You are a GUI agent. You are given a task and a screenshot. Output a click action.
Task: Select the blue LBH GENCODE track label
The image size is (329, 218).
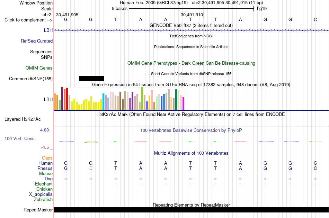pos(48,30)
